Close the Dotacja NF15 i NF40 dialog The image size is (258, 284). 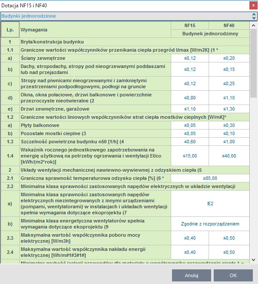(x=253, y=6)
